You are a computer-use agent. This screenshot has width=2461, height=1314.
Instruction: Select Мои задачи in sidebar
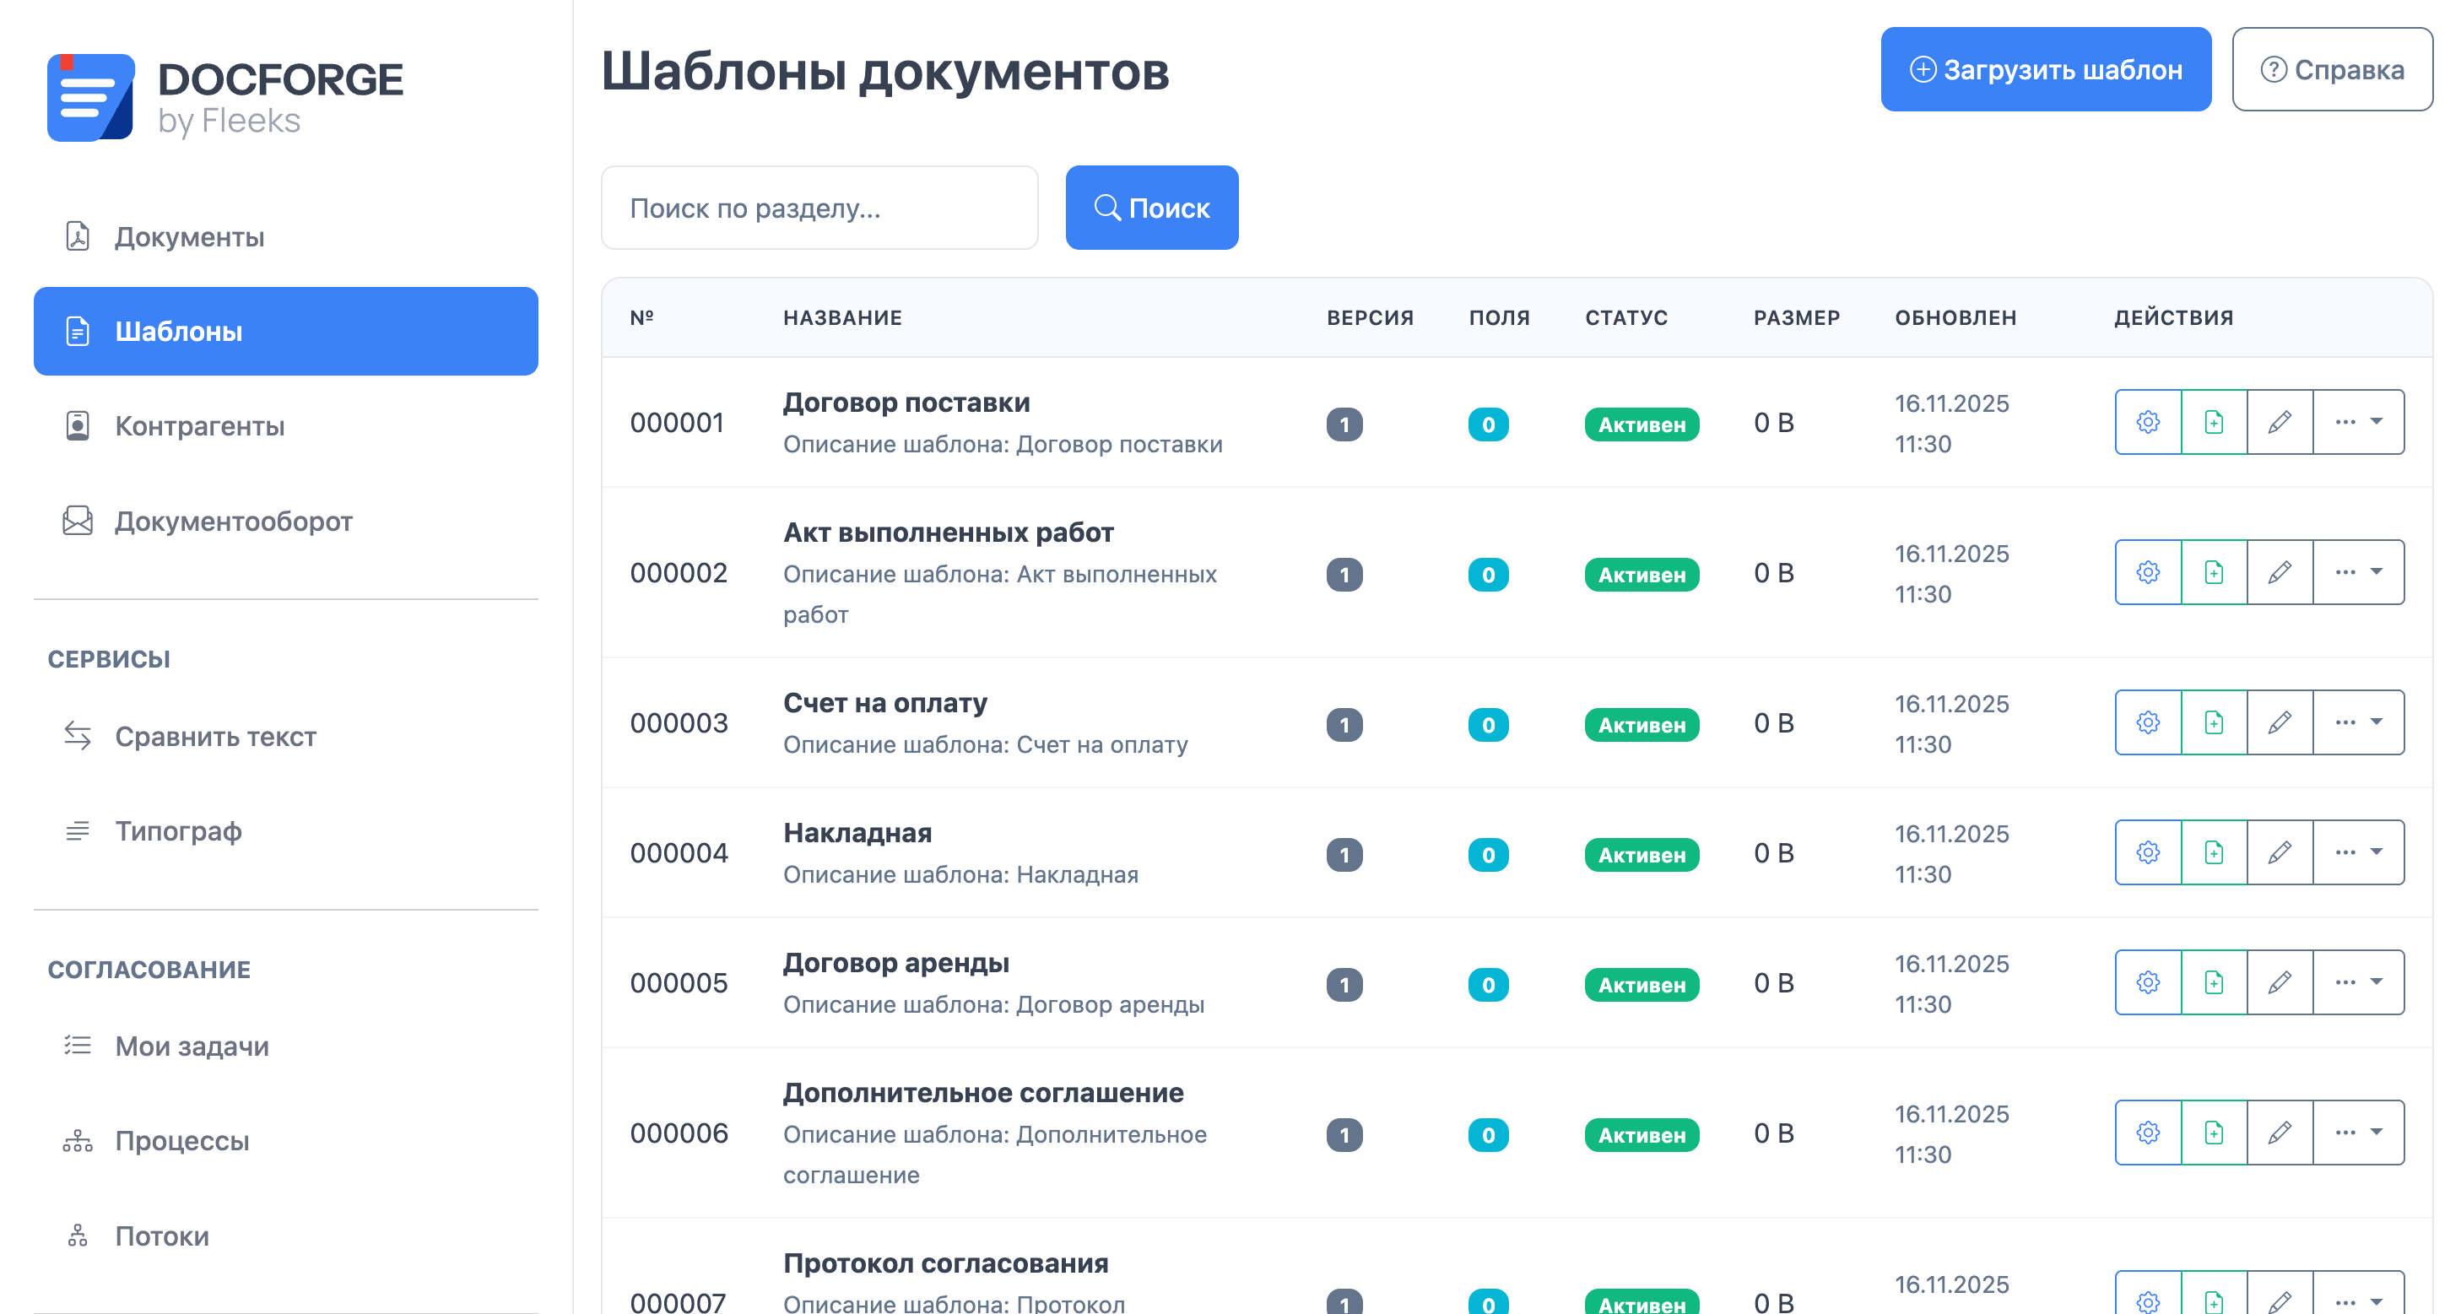point(192,1046)
